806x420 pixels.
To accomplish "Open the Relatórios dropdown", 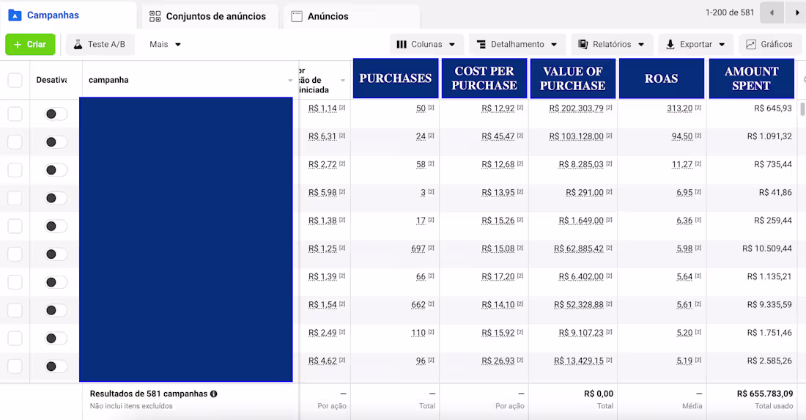I will tap(612, 44).
